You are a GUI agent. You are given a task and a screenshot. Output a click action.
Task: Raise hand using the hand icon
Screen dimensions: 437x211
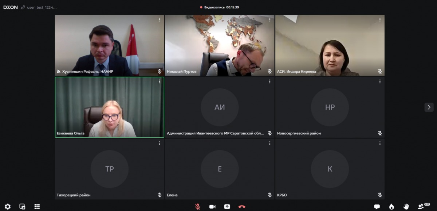click(406, 207)
